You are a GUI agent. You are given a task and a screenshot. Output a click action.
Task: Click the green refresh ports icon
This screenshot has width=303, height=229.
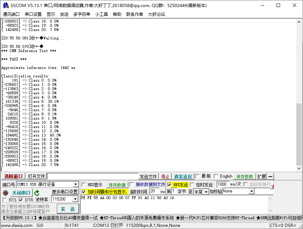coord(37,193)
